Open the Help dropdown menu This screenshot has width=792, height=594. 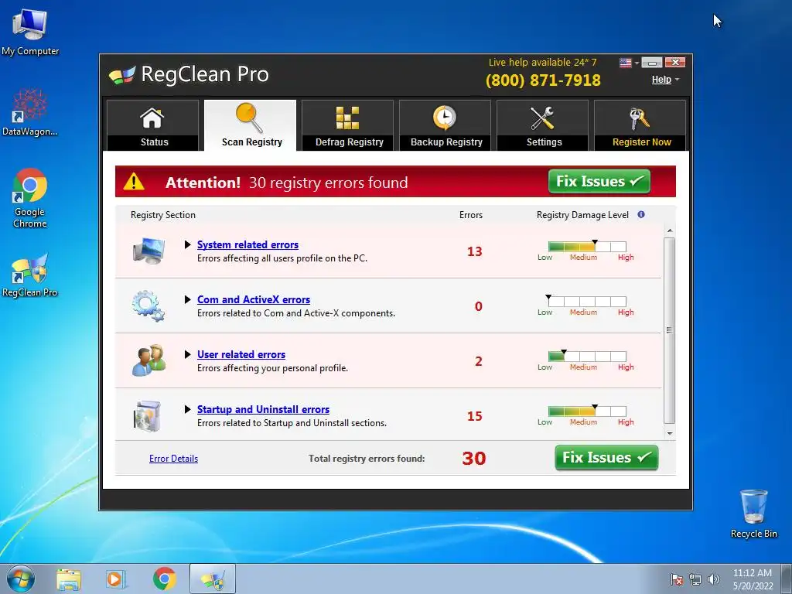[x=665, y=80]
